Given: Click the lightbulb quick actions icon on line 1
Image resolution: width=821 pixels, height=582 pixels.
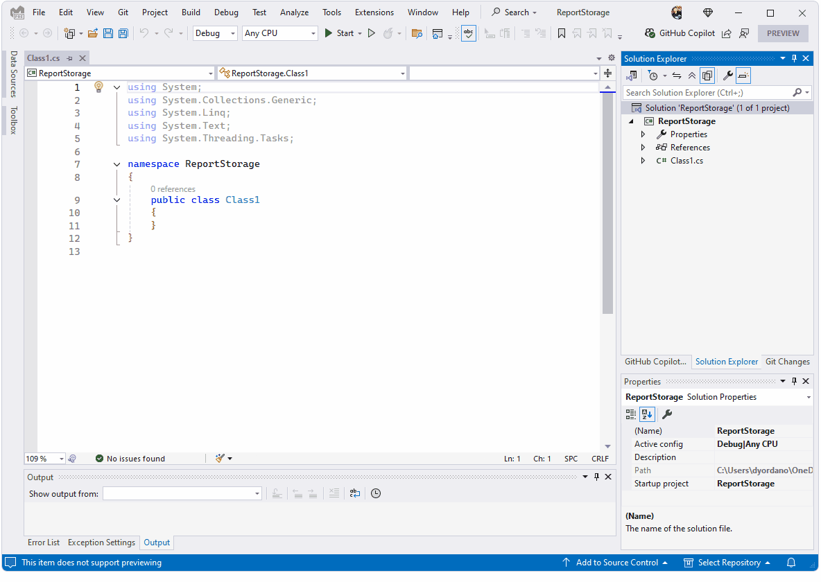Looking at the screenshot, I should click(x=98, y=87).
